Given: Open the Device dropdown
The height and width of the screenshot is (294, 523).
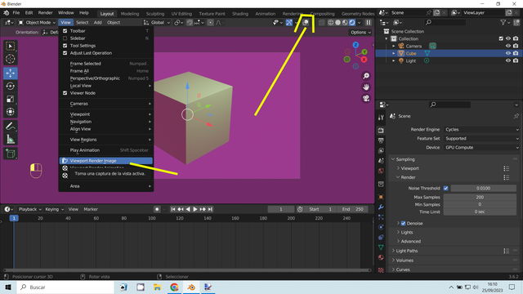Looking at the screenshot, I should 482,147.
